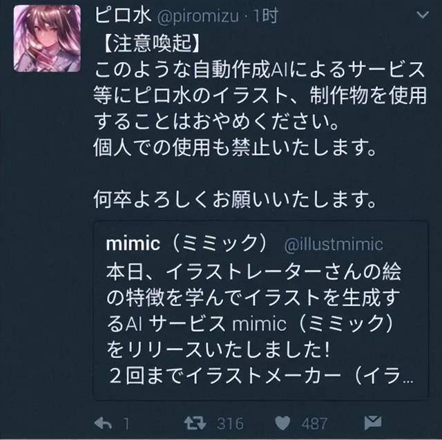Viewport: 442px width, 440px height.
Task: Like the tweet with the heart icon
Action: tap(282, 423)
